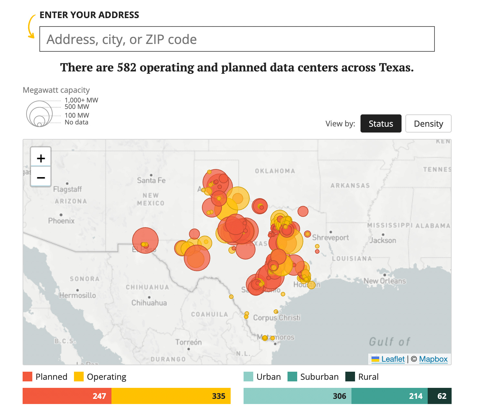Screen dimensions: 502x415
Task: Click the Planned bar showing 247
Action: pos(67,396)
